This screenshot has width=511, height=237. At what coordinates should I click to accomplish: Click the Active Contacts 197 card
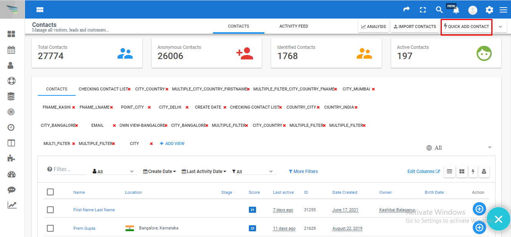pos(446,53)
